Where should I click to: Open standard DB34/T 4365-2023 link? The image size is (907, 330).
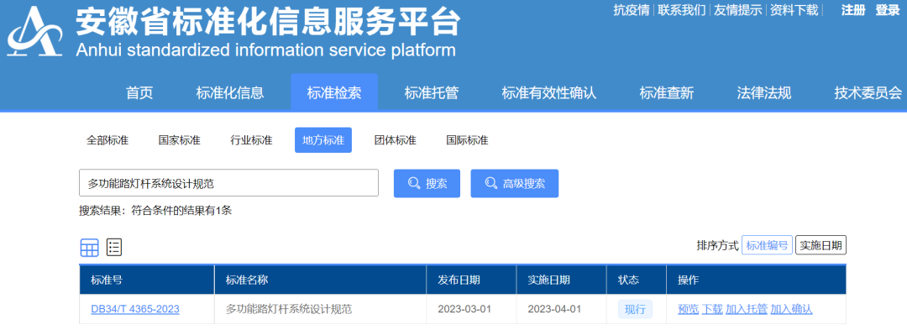pyautogui.click(x=134, y=309)
